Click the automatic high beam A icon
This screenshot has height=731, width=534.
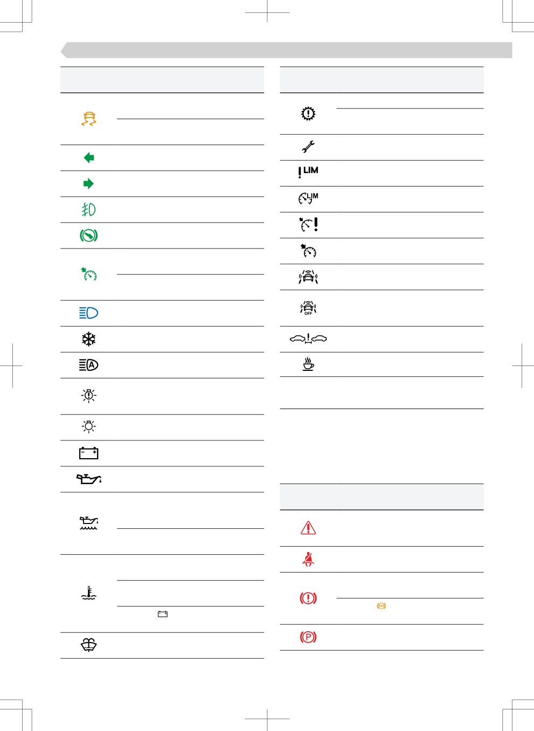[89, 365]
